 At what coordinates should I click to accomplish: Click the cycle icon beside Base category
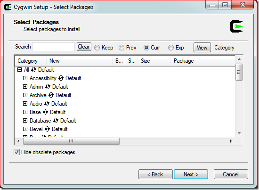point(45,112)
